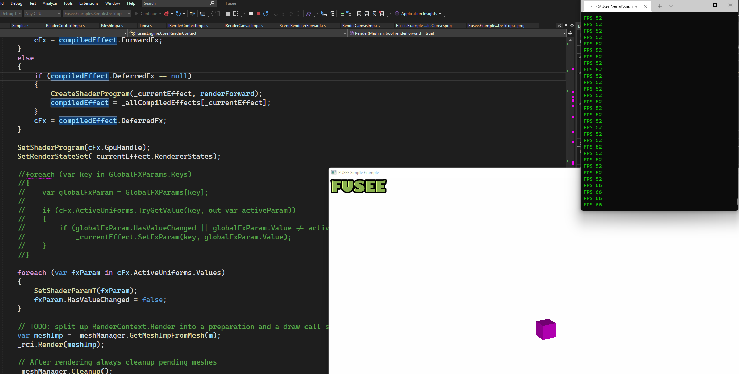Screen dimensions: 739x374
Task: Click the comment-out selected lines icon
Action: [x=341, y=14]
